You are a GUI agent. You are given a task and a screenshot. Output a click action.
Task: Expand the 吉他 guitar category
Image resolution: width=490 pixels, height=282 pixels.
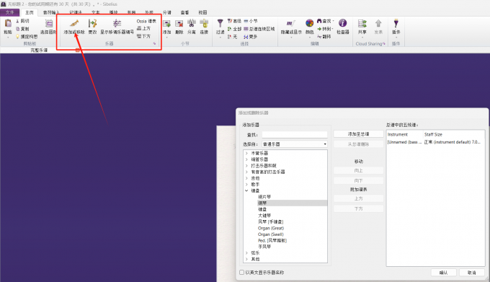(246, 178)
